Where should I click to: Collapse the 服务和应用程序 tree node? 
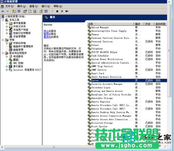pos(3,53)
